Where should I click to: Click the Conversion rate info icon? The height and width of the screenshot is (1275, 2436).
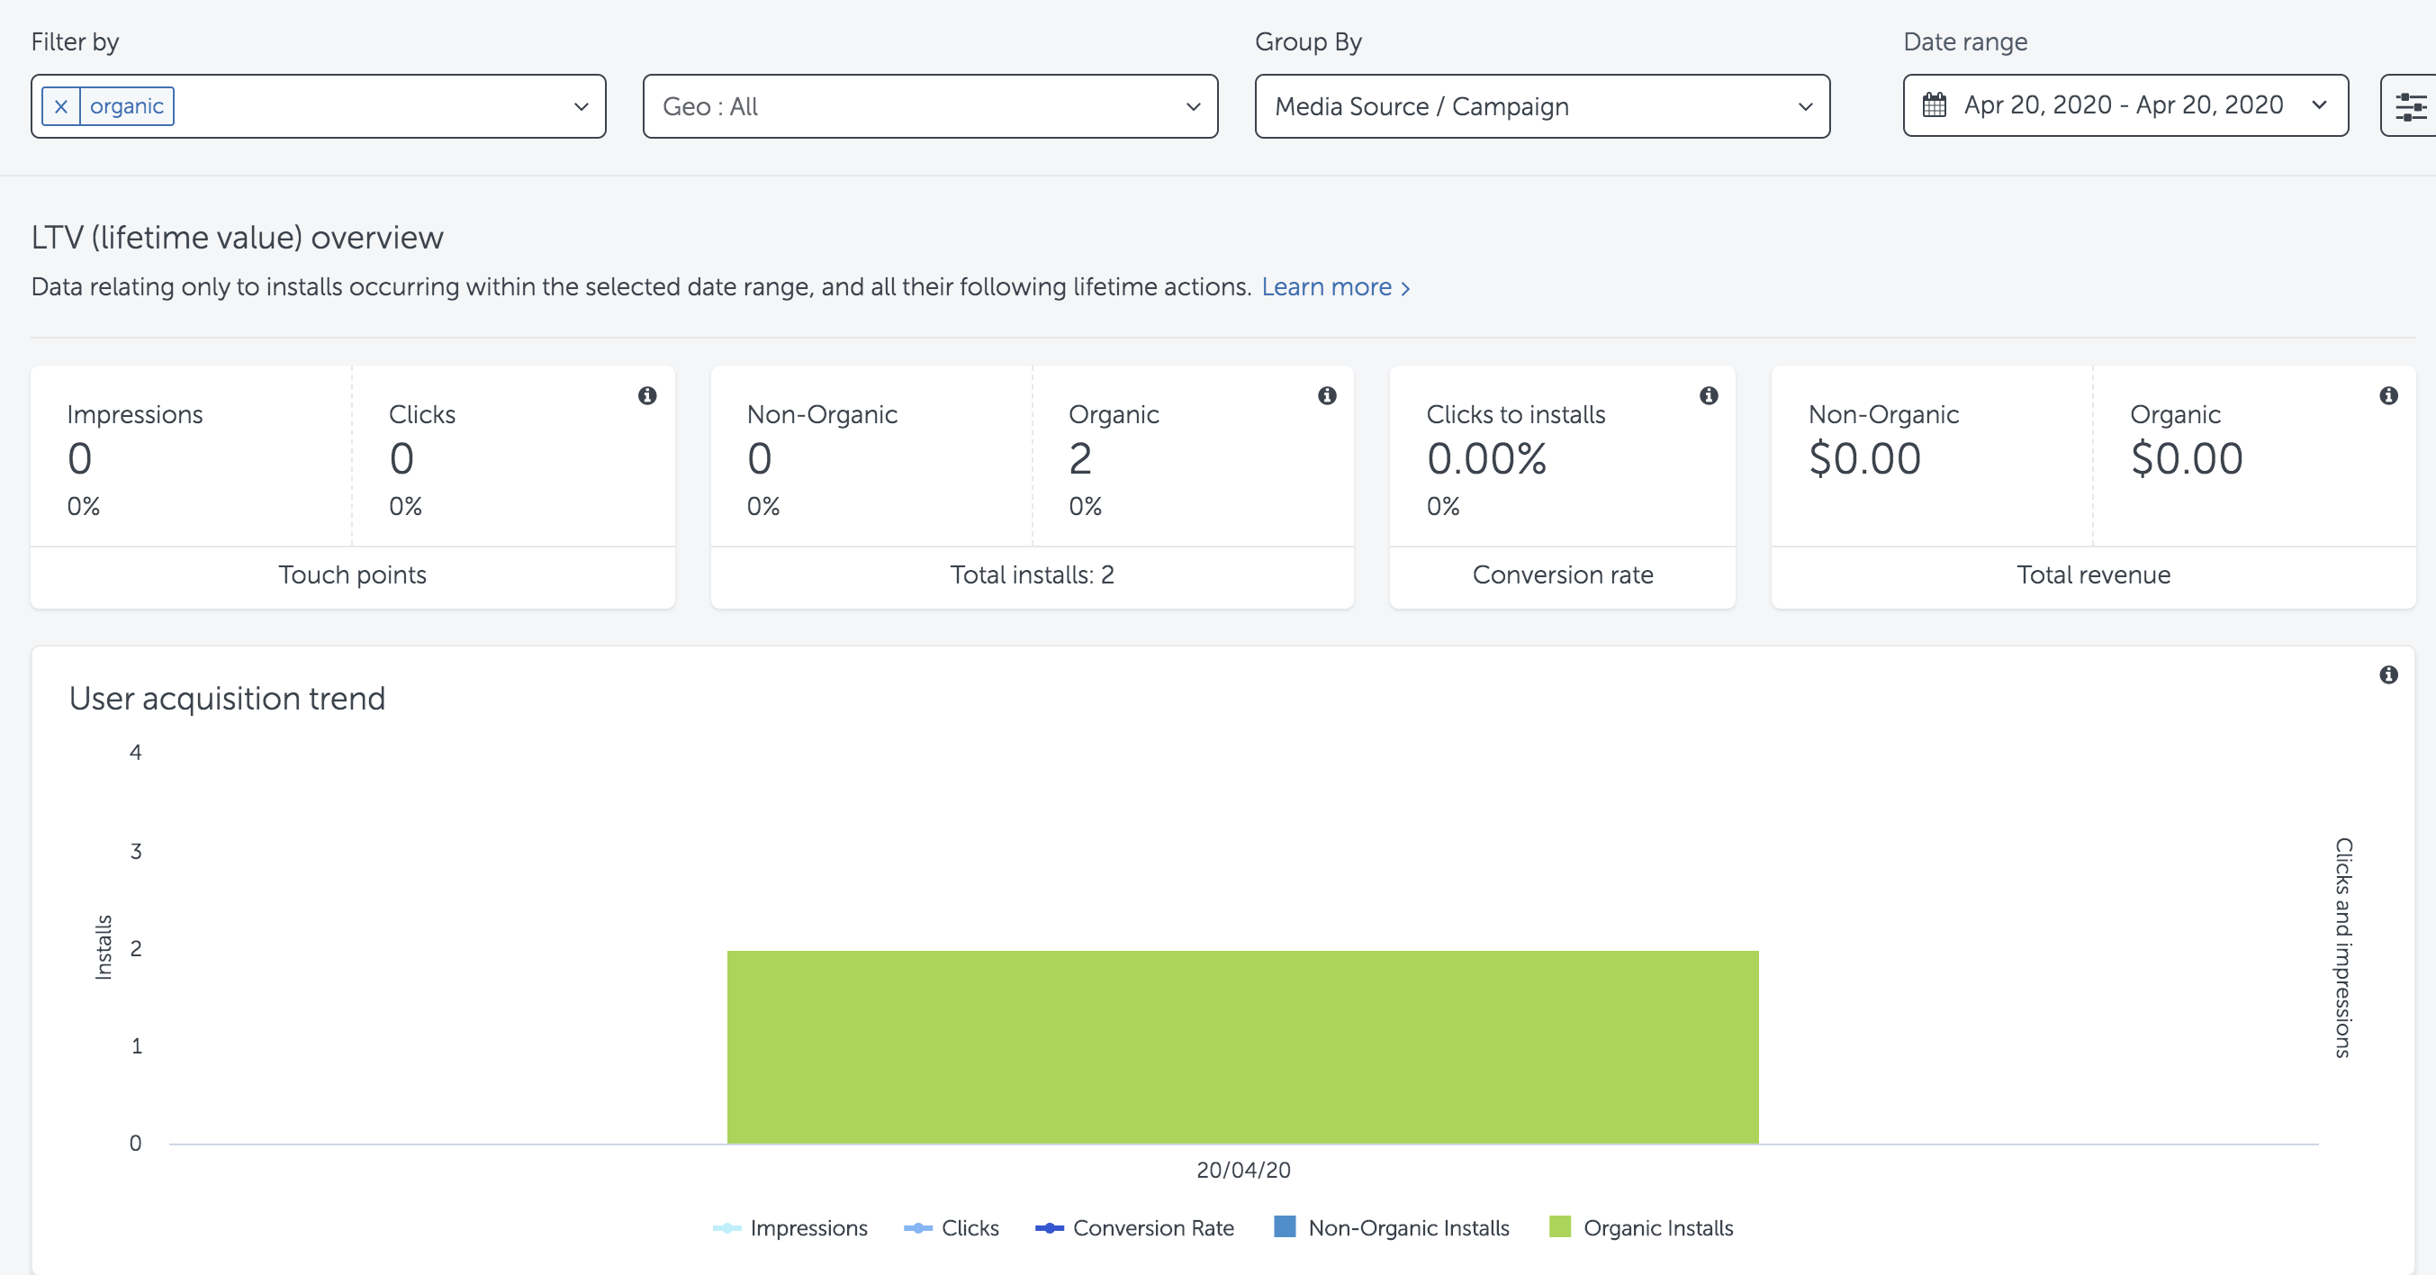(1708, 395)
